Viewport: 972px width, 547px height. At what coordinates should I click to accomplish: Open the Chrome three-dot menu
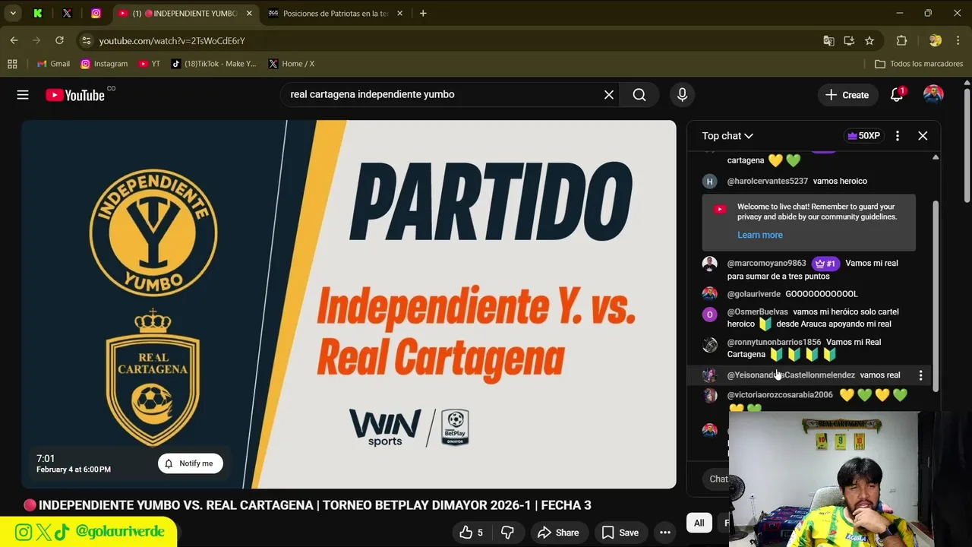tap(958, 40)
